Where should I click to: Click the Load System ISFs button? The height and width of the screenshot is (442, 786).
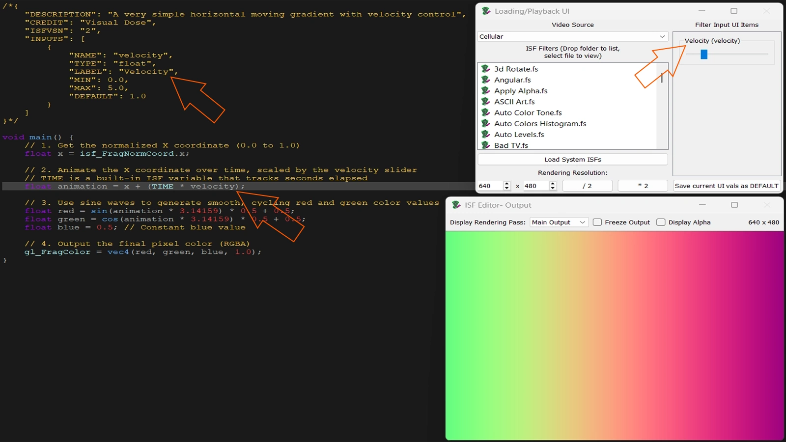(573, 159)
